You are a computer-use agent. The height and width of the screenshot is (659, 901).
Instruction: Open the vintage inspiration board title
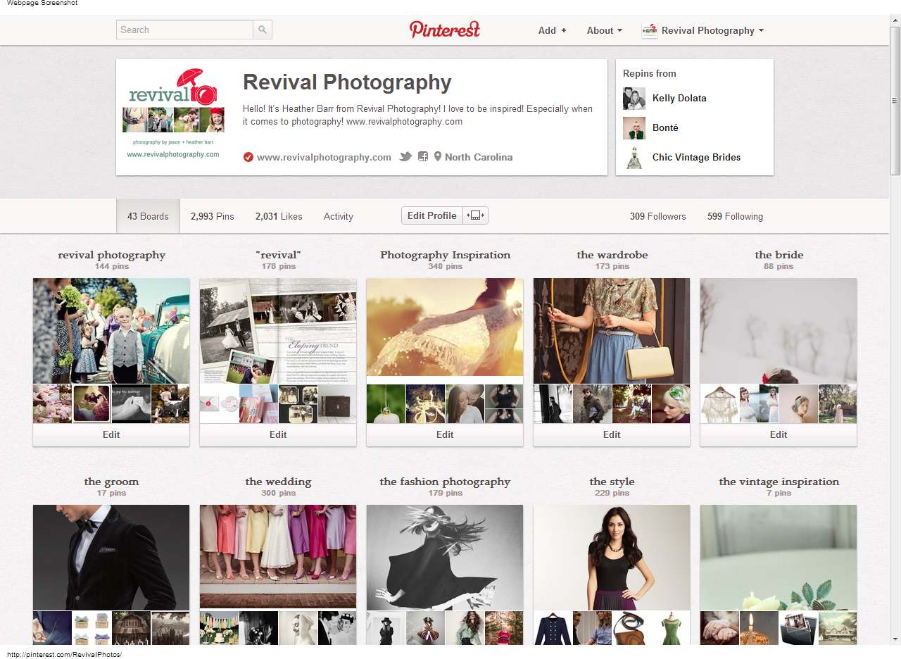point(779,482)
